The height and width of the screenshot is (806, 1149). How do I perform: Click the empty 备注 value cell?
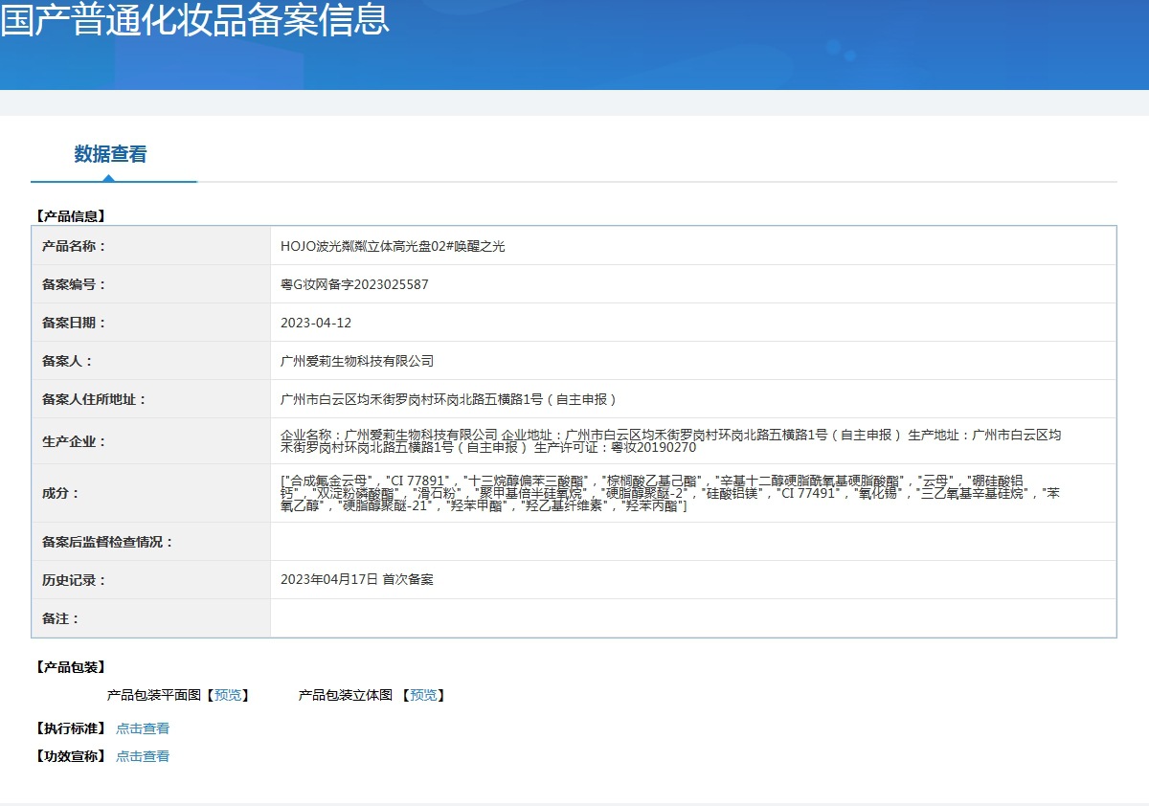[693, 618]
